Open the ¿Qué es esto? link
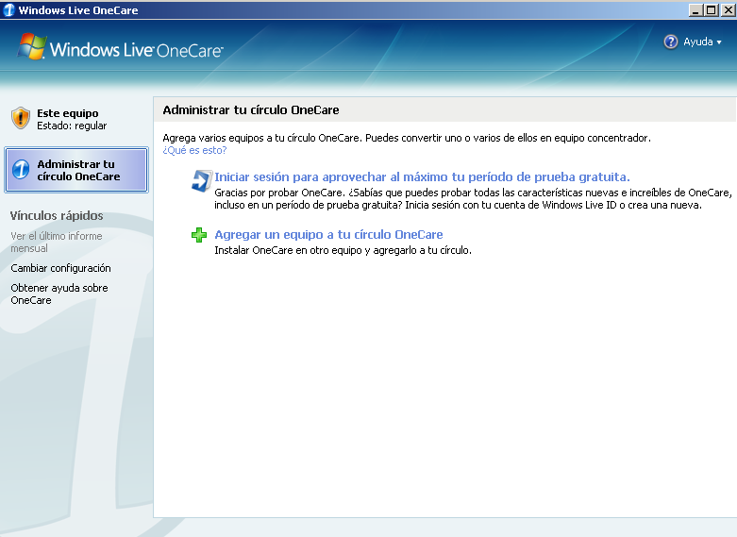The image size is (737, 537). (x=194, y=150)
